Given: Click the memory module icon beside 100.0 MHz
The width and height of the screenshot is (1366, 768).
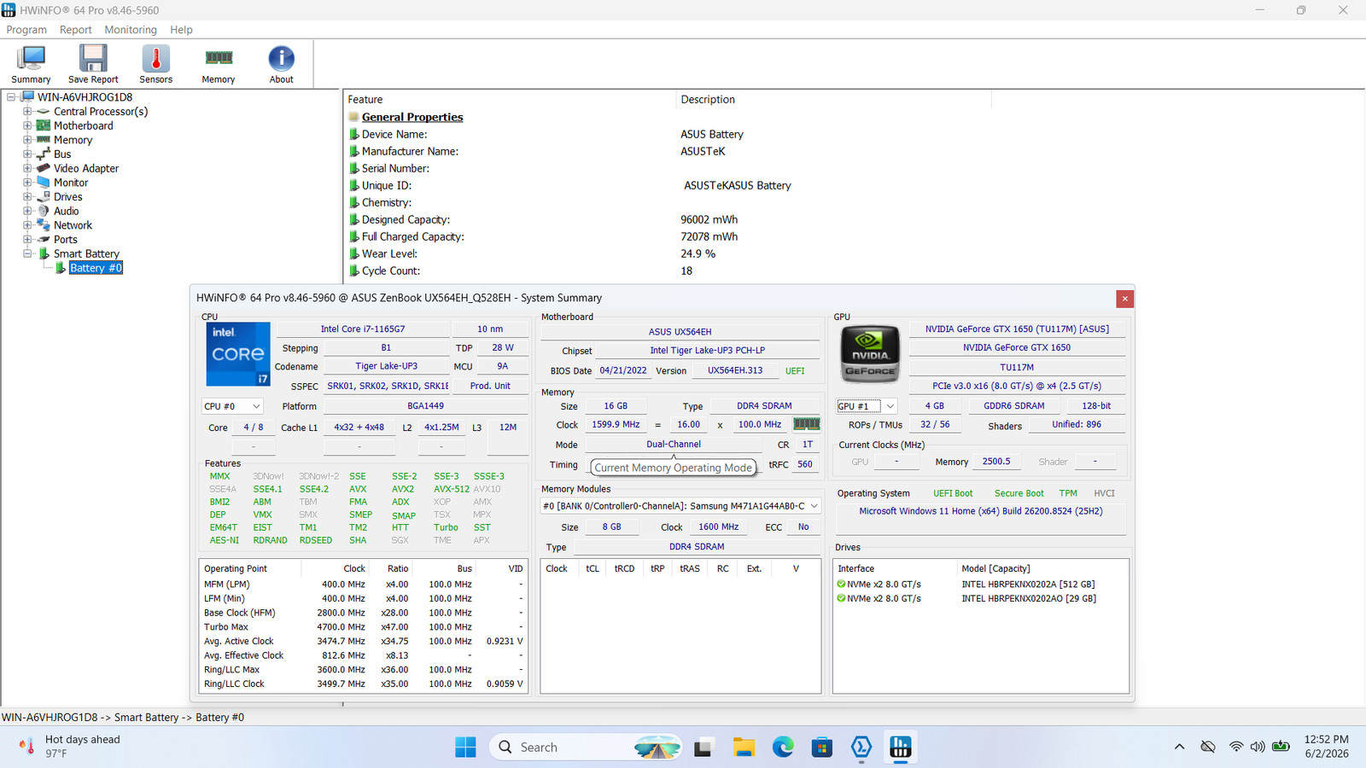Looking at the screenshot, I should point(806,424).
